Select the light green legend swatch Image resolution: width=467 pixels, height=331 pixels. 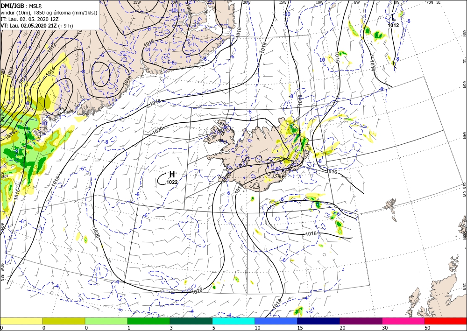click(x=106, y=321)
